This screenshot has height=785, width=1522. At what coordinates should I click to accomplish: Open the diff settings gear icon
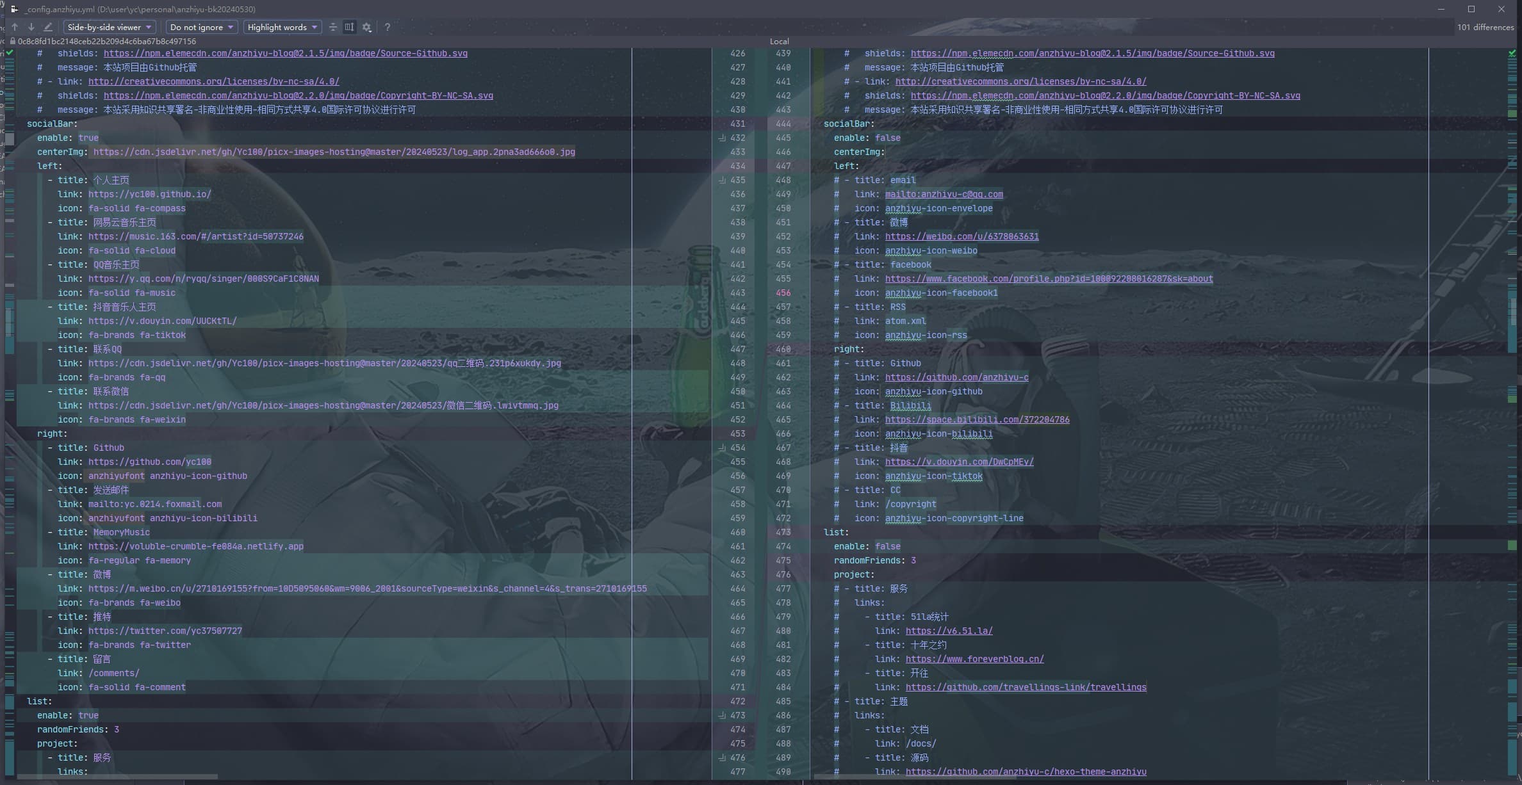[366, 27]
